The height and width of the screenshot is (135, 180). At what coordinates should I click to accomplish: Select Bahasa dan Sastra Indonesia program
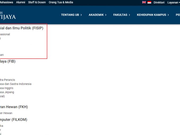[x=16, y=84]
